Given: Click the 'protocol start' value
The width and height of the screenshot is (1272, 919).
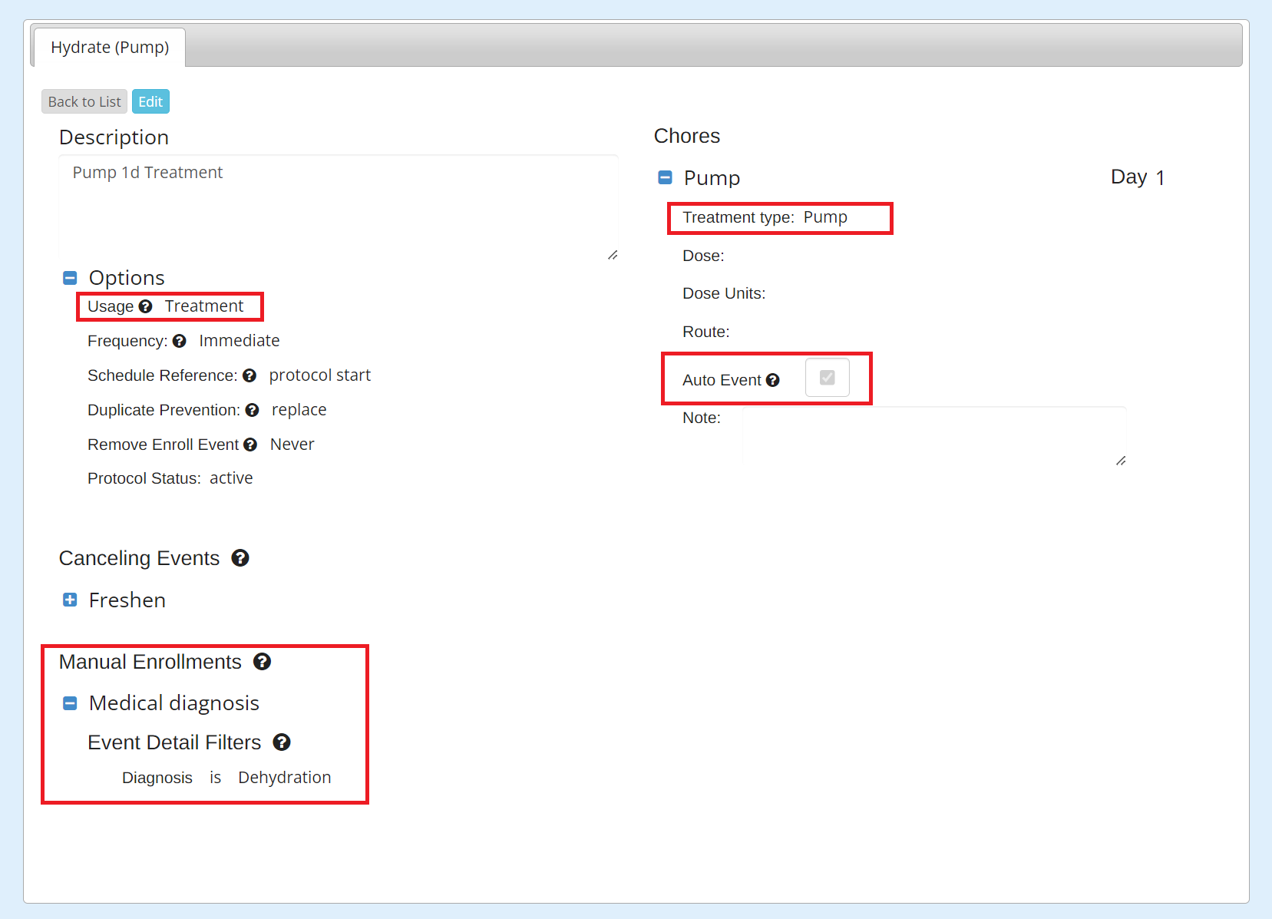Looking at the screenshot, I should coord(320,375).
